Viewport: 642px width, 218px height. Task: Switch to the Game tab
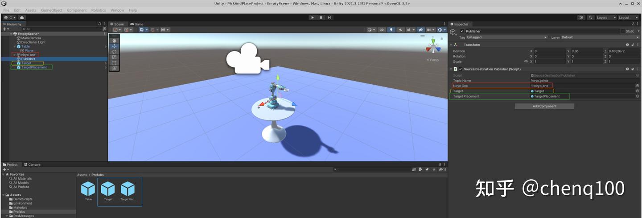pyautogui.click(x=137, y=24)
